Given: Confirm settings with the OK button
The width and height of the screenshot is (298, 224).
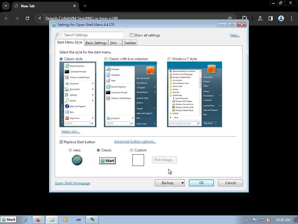Looking at the screenshot, I should point(201,183).
